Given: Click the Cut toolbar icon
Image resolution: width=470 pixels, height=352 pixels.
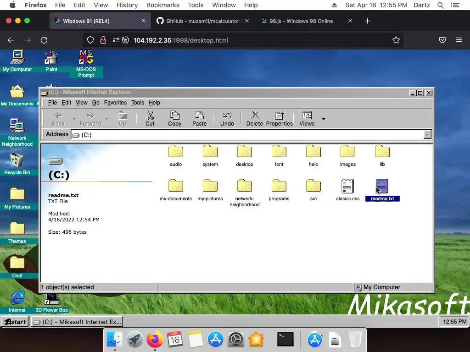Looking at the screenshot, I should tap(150, 119).
